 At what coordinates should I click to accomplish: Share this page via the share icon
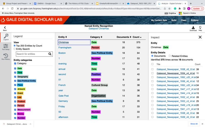coord(165,8)
